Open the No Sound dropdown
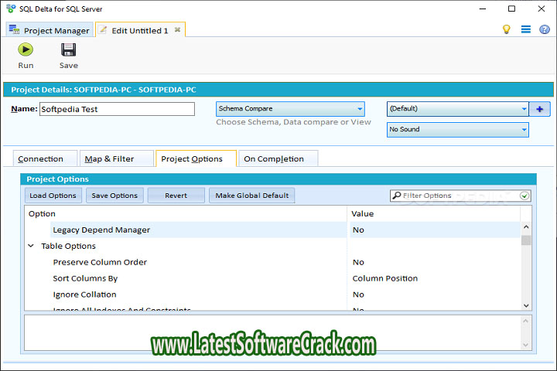The width and height of the screenshot is (557, 371). click(457, 129)
